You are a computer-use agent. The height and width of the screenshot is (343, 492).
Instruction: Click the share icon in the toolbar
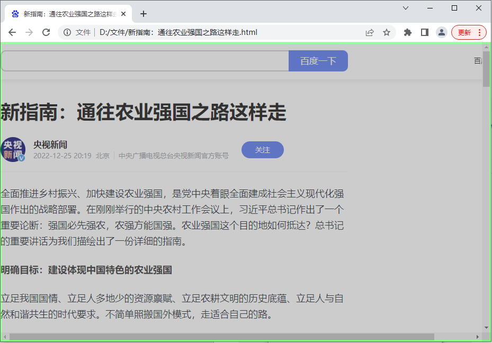pyautogui.click(x=369, y=32)
